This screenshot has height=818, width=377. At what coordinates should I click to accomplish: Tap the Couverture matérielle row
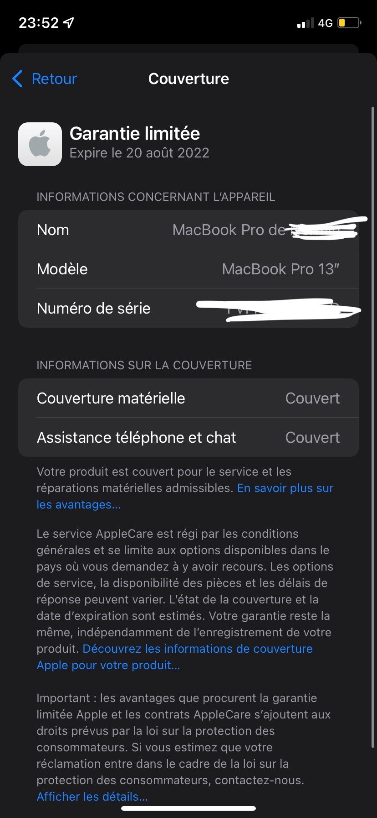(188, 398)
